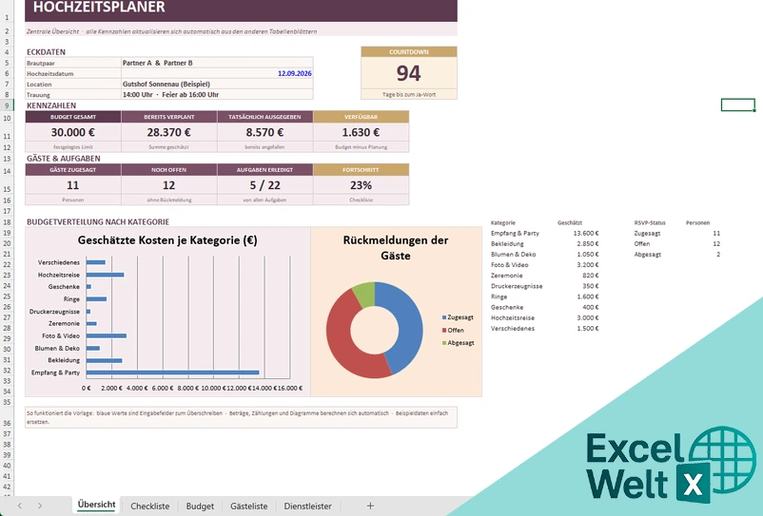Click the Zugesagt legend entry
Screen dimensions: 763x516
[458, 317]
